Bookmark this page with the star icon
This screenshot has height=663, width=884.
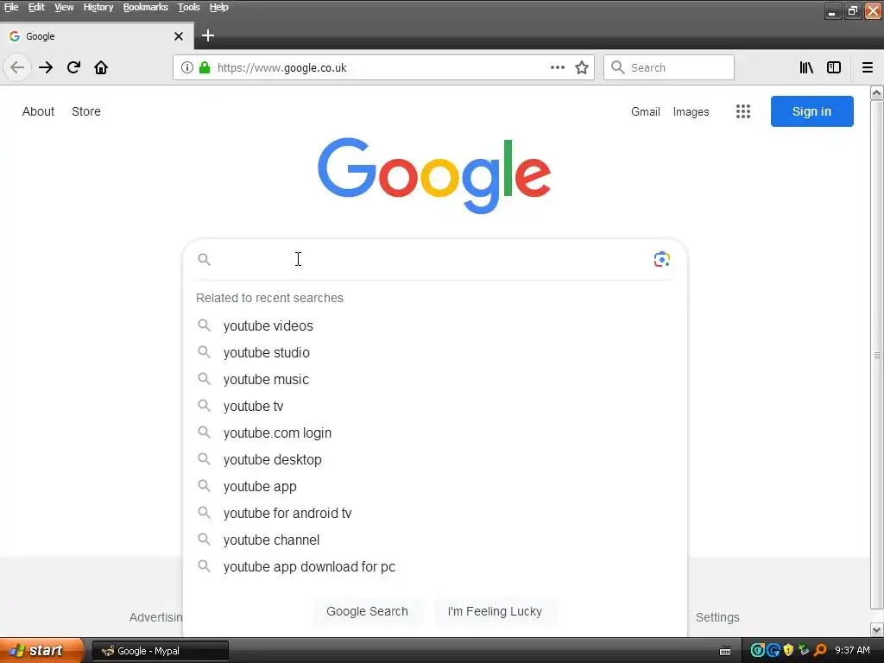click(x=582, y=67)
